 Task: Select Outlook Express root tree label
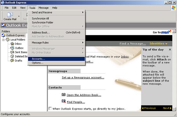click(15, 35)
